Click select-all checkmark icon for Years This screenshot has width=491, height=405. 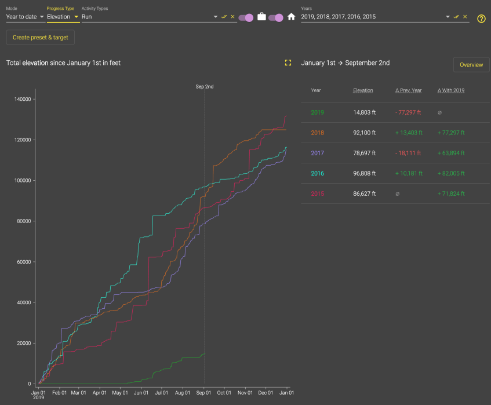click(x=456, y=17)
